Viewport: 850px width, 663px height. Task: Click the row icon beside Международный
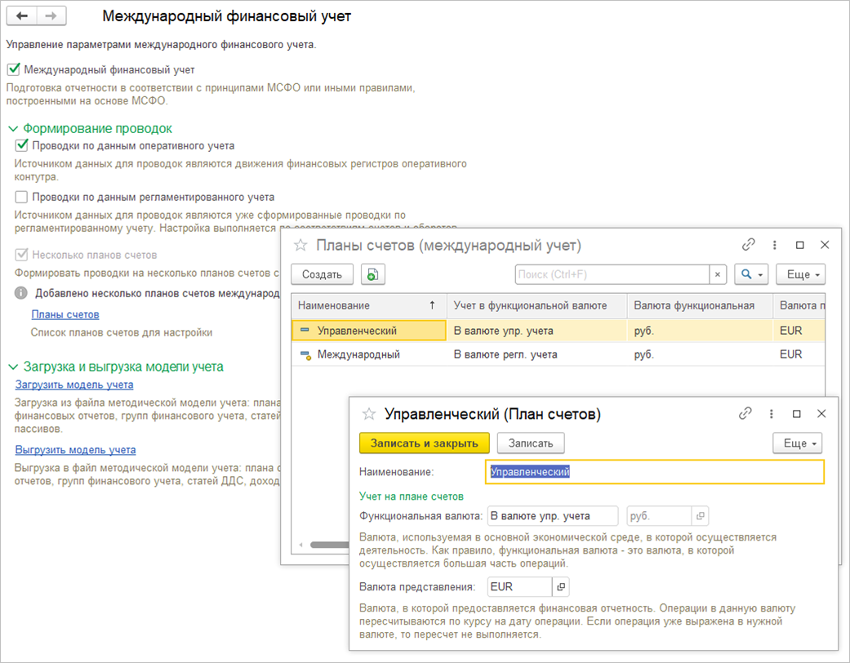(x=305, y=354)
